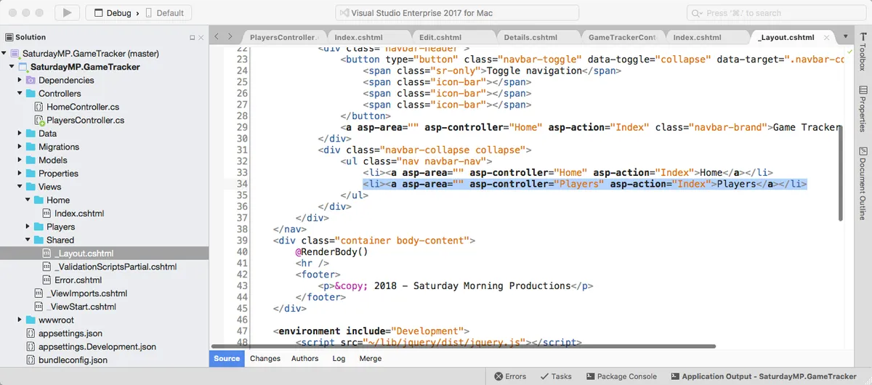
Task: Click the Dependencies folder icon
Action: click(31, 80)
